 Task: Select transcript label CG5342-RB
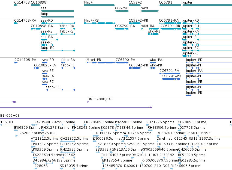coord(138,20)
